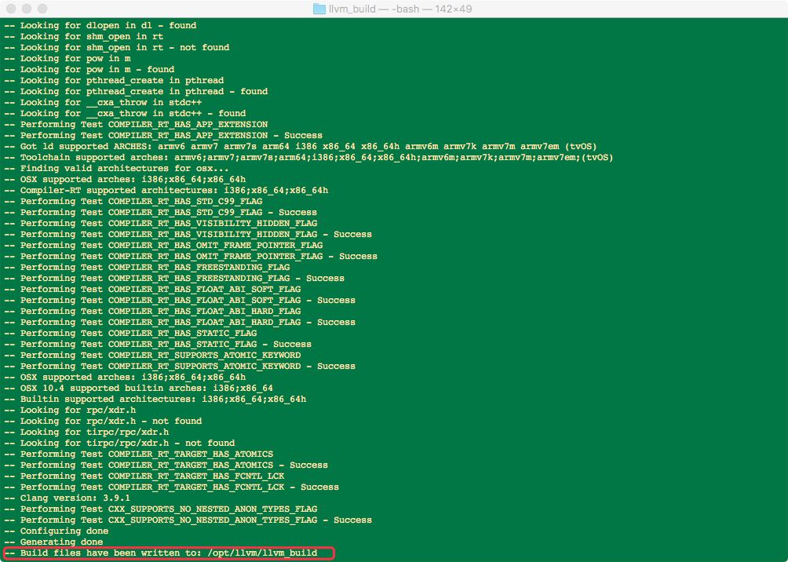The height and width of the screenshot is (562, 788).
Task: Click 'COMPILER_RT_TARGET_HAS_ATOMICS - Success' line
Action: (166, 465)
